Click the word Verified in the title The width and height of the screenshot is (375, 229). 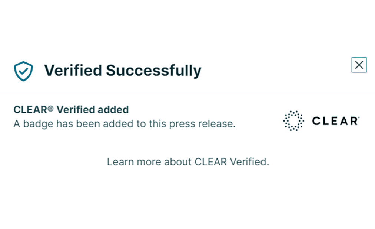pyautogui.click(x=73, y=70)
